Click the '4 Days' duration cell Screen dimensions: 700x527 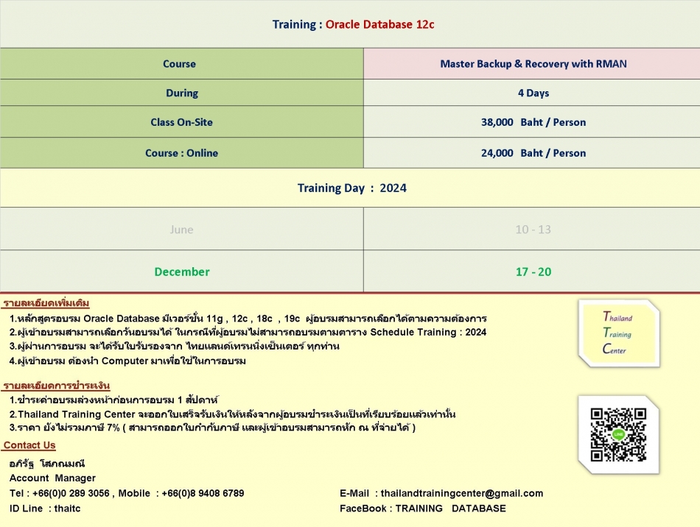coord(532,93)
